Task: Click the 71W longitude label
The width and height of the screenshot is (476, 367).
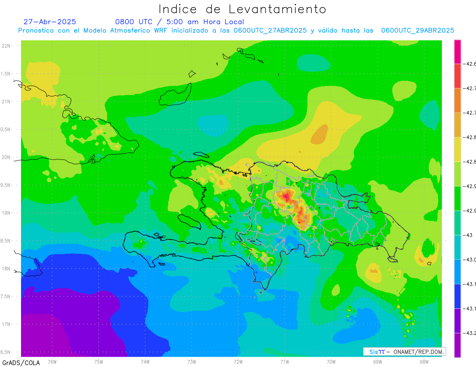Action: [x=284, y=361]
